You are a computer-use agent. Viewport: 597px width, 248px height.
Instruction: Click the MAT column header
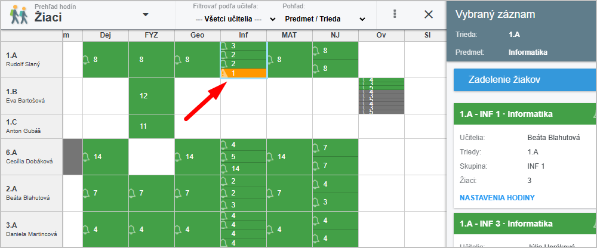pos(290,35)
